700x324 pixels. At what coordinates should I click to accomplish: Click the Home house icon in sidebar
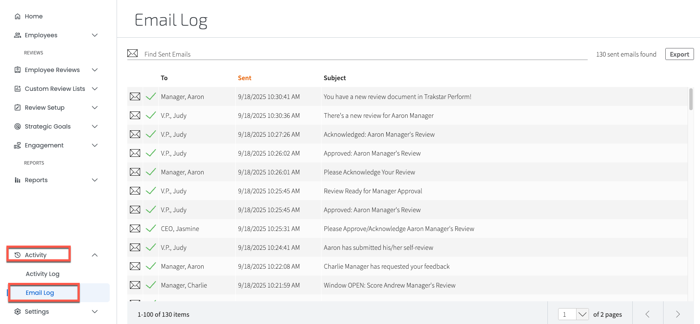[18, 16]
